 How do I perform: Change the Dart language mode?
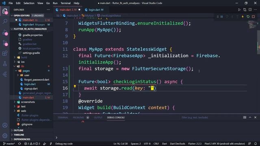click(165, 144)
